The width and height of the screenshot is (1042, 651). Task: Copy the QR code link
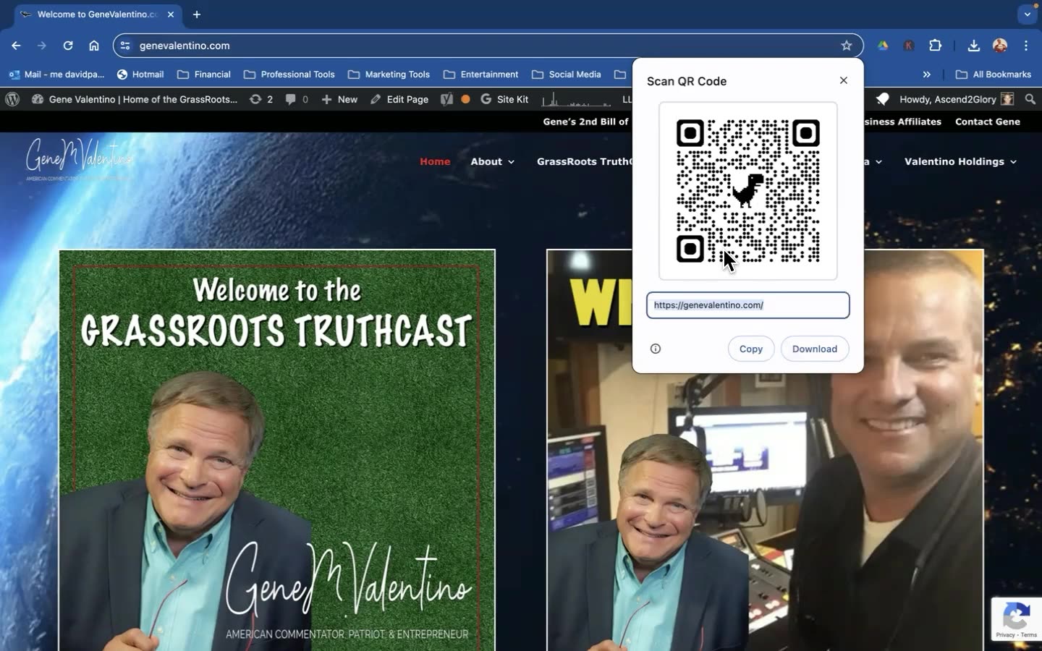750,349
